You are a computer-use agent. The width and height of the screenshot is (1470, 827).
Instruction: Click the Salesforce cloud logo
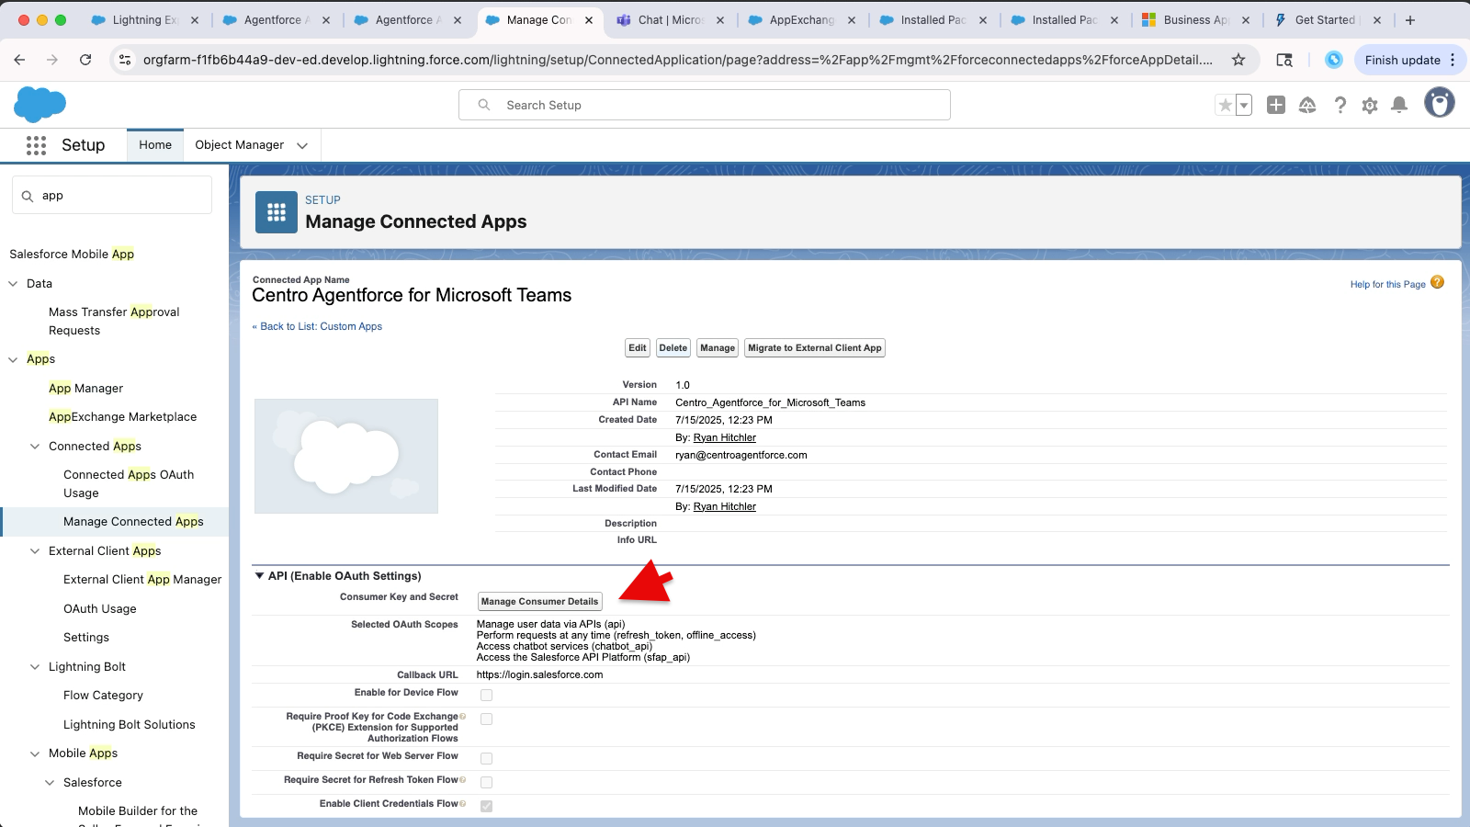tap(40, 104)
